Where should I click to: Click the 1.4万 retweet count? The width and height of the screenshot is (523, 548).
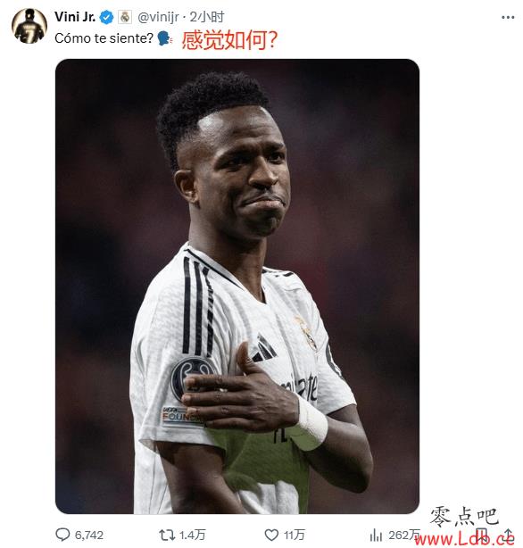coord(192,536)
